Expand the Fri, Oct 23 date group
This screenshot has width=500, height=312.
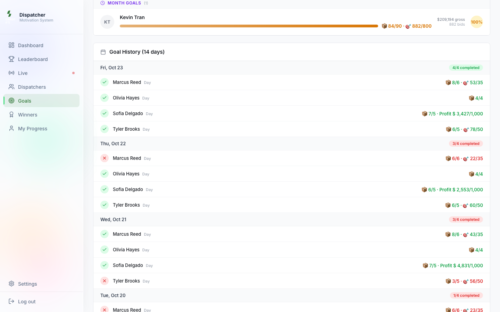pyautogui.click(x=292, y=68)
